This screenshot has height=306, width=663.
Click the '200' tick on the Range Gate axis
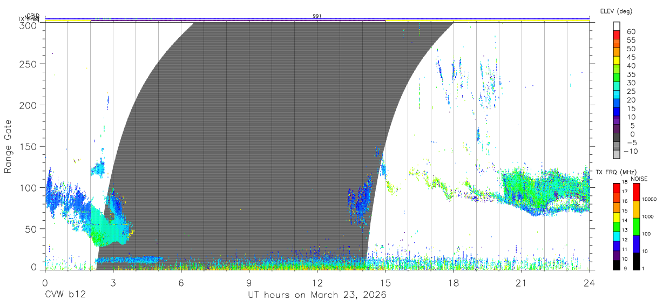(x=29, y=105)
